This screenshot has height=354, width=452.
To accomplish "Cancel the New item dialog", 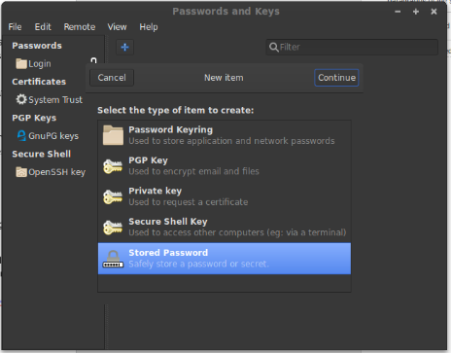I will 112,78.
